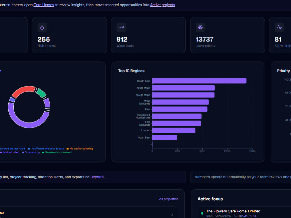Toggle the Not yet rated legend item
The width and height of the screenshot is (291, 218).
tap(10, 152)
